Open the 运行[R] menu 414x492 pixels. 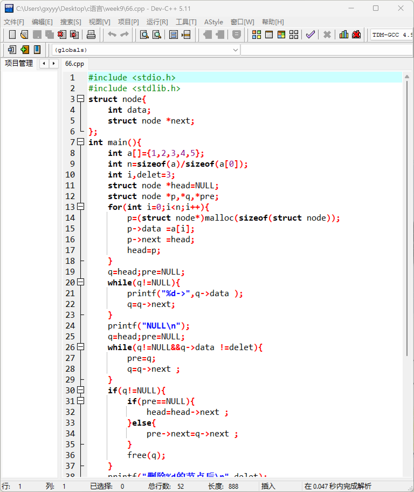coord(157,22)
